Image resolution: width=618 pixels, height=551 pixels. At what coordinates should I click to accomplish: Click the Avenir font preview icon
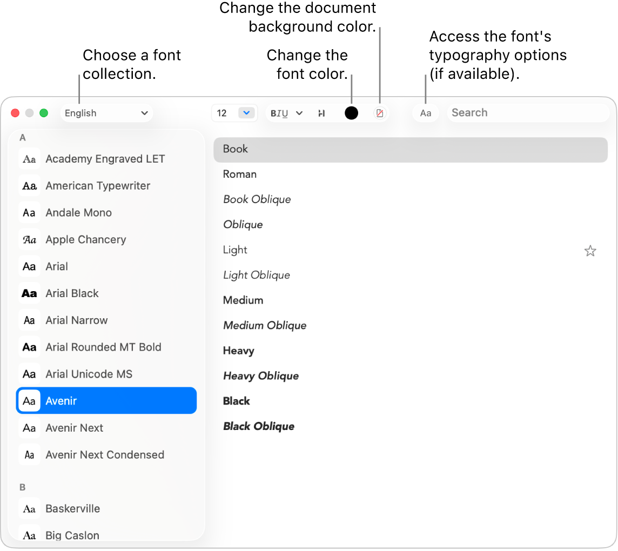(29, 401)
